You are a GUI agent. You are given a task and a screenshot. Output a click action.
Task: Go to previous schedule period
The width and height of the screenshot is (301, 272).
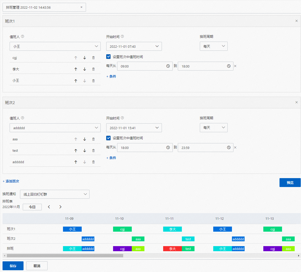click(49, 207)
